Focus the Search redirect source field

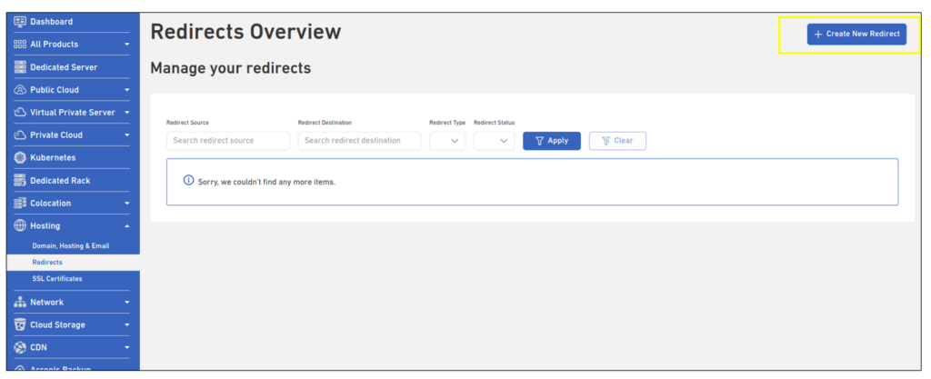pos(228,141)
